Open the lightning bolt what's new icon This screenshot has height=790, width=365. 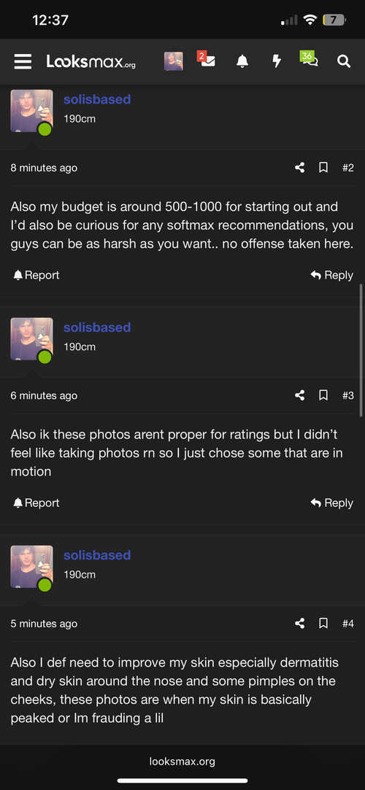(276, 61)
